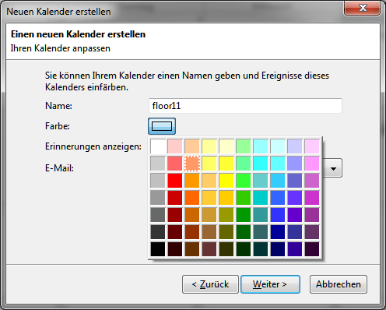Image resolution: width=386 pixels, height=310 pixels.
Task: Pick the royal blue swatch
Action: pos(278,198)
